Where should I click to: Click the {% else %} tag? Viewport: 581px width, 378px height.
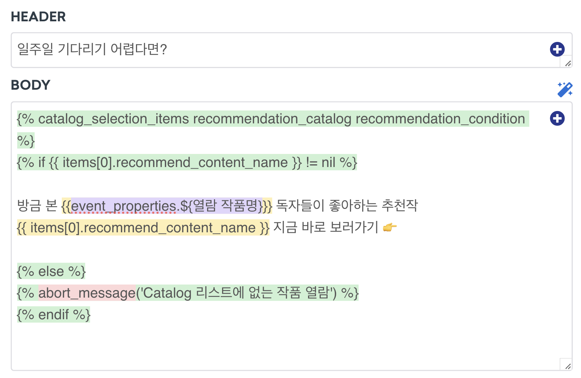pyautogui.click(x=51, y=271)
